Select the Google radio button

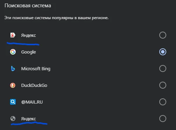(x=163, y=52)
